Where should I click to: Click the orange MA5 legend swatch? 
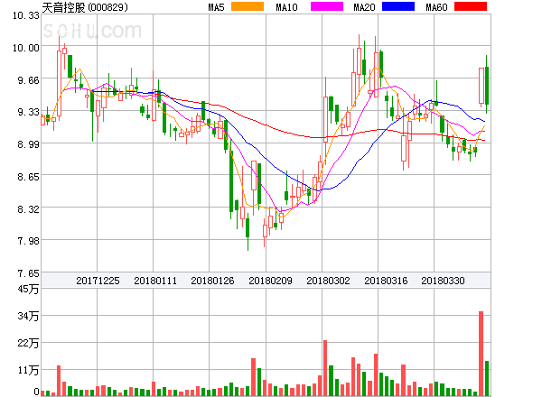tap(248, 6)
